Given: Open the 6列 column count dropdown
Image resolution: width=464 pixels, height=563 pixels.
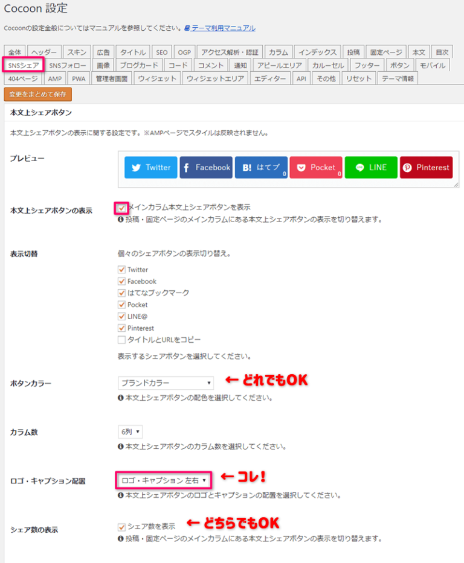Looking at the screenshot, I should pos(130,431).
